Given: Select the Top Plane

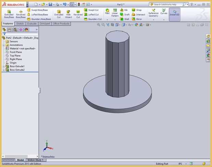Looking at the screenshot, I should pyautogui.click(x=13, y=56).
